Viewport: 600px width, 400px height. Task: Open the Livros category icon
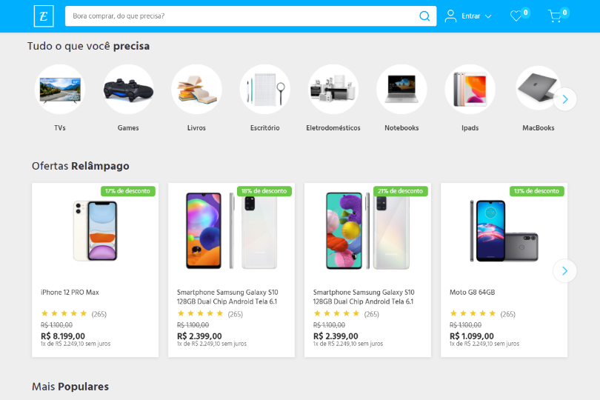(196, 89)
